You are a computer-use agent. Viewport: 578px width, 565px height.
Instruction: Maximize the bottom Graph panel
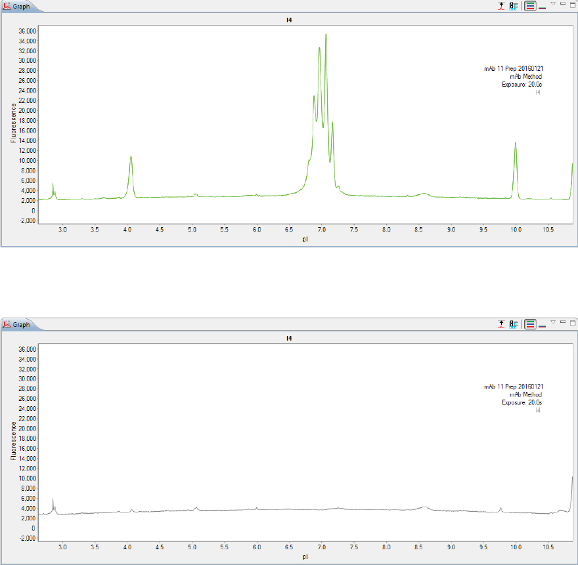(x=573, y=323)
